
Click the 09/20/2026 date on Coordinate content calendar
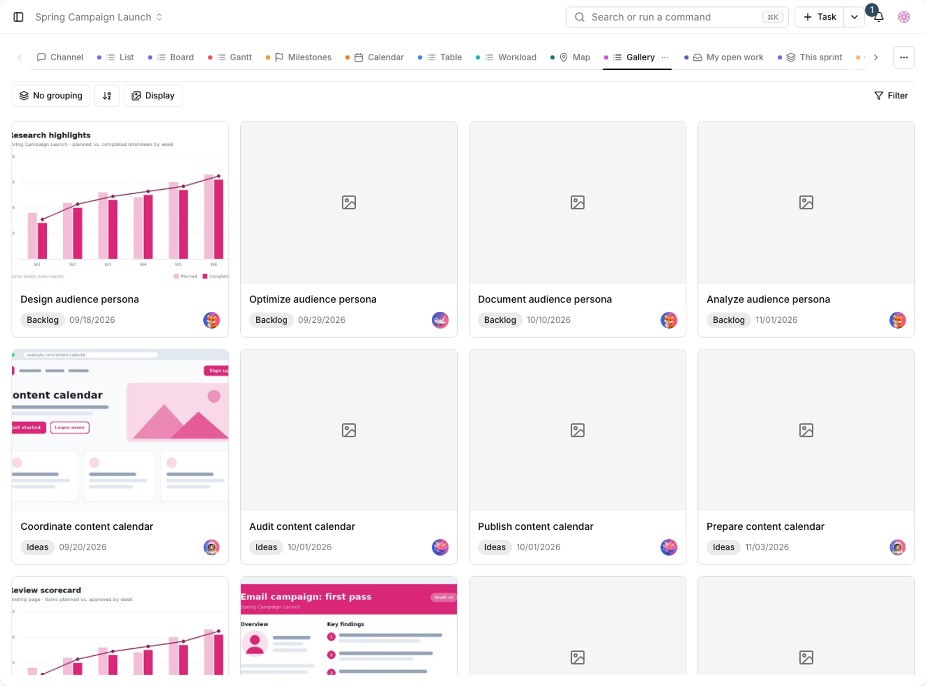pyautogui.click(x=83, y=547)
